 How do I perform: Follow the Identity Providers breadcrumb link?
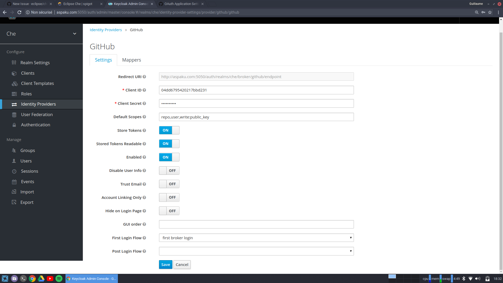[x=106, y=30]
